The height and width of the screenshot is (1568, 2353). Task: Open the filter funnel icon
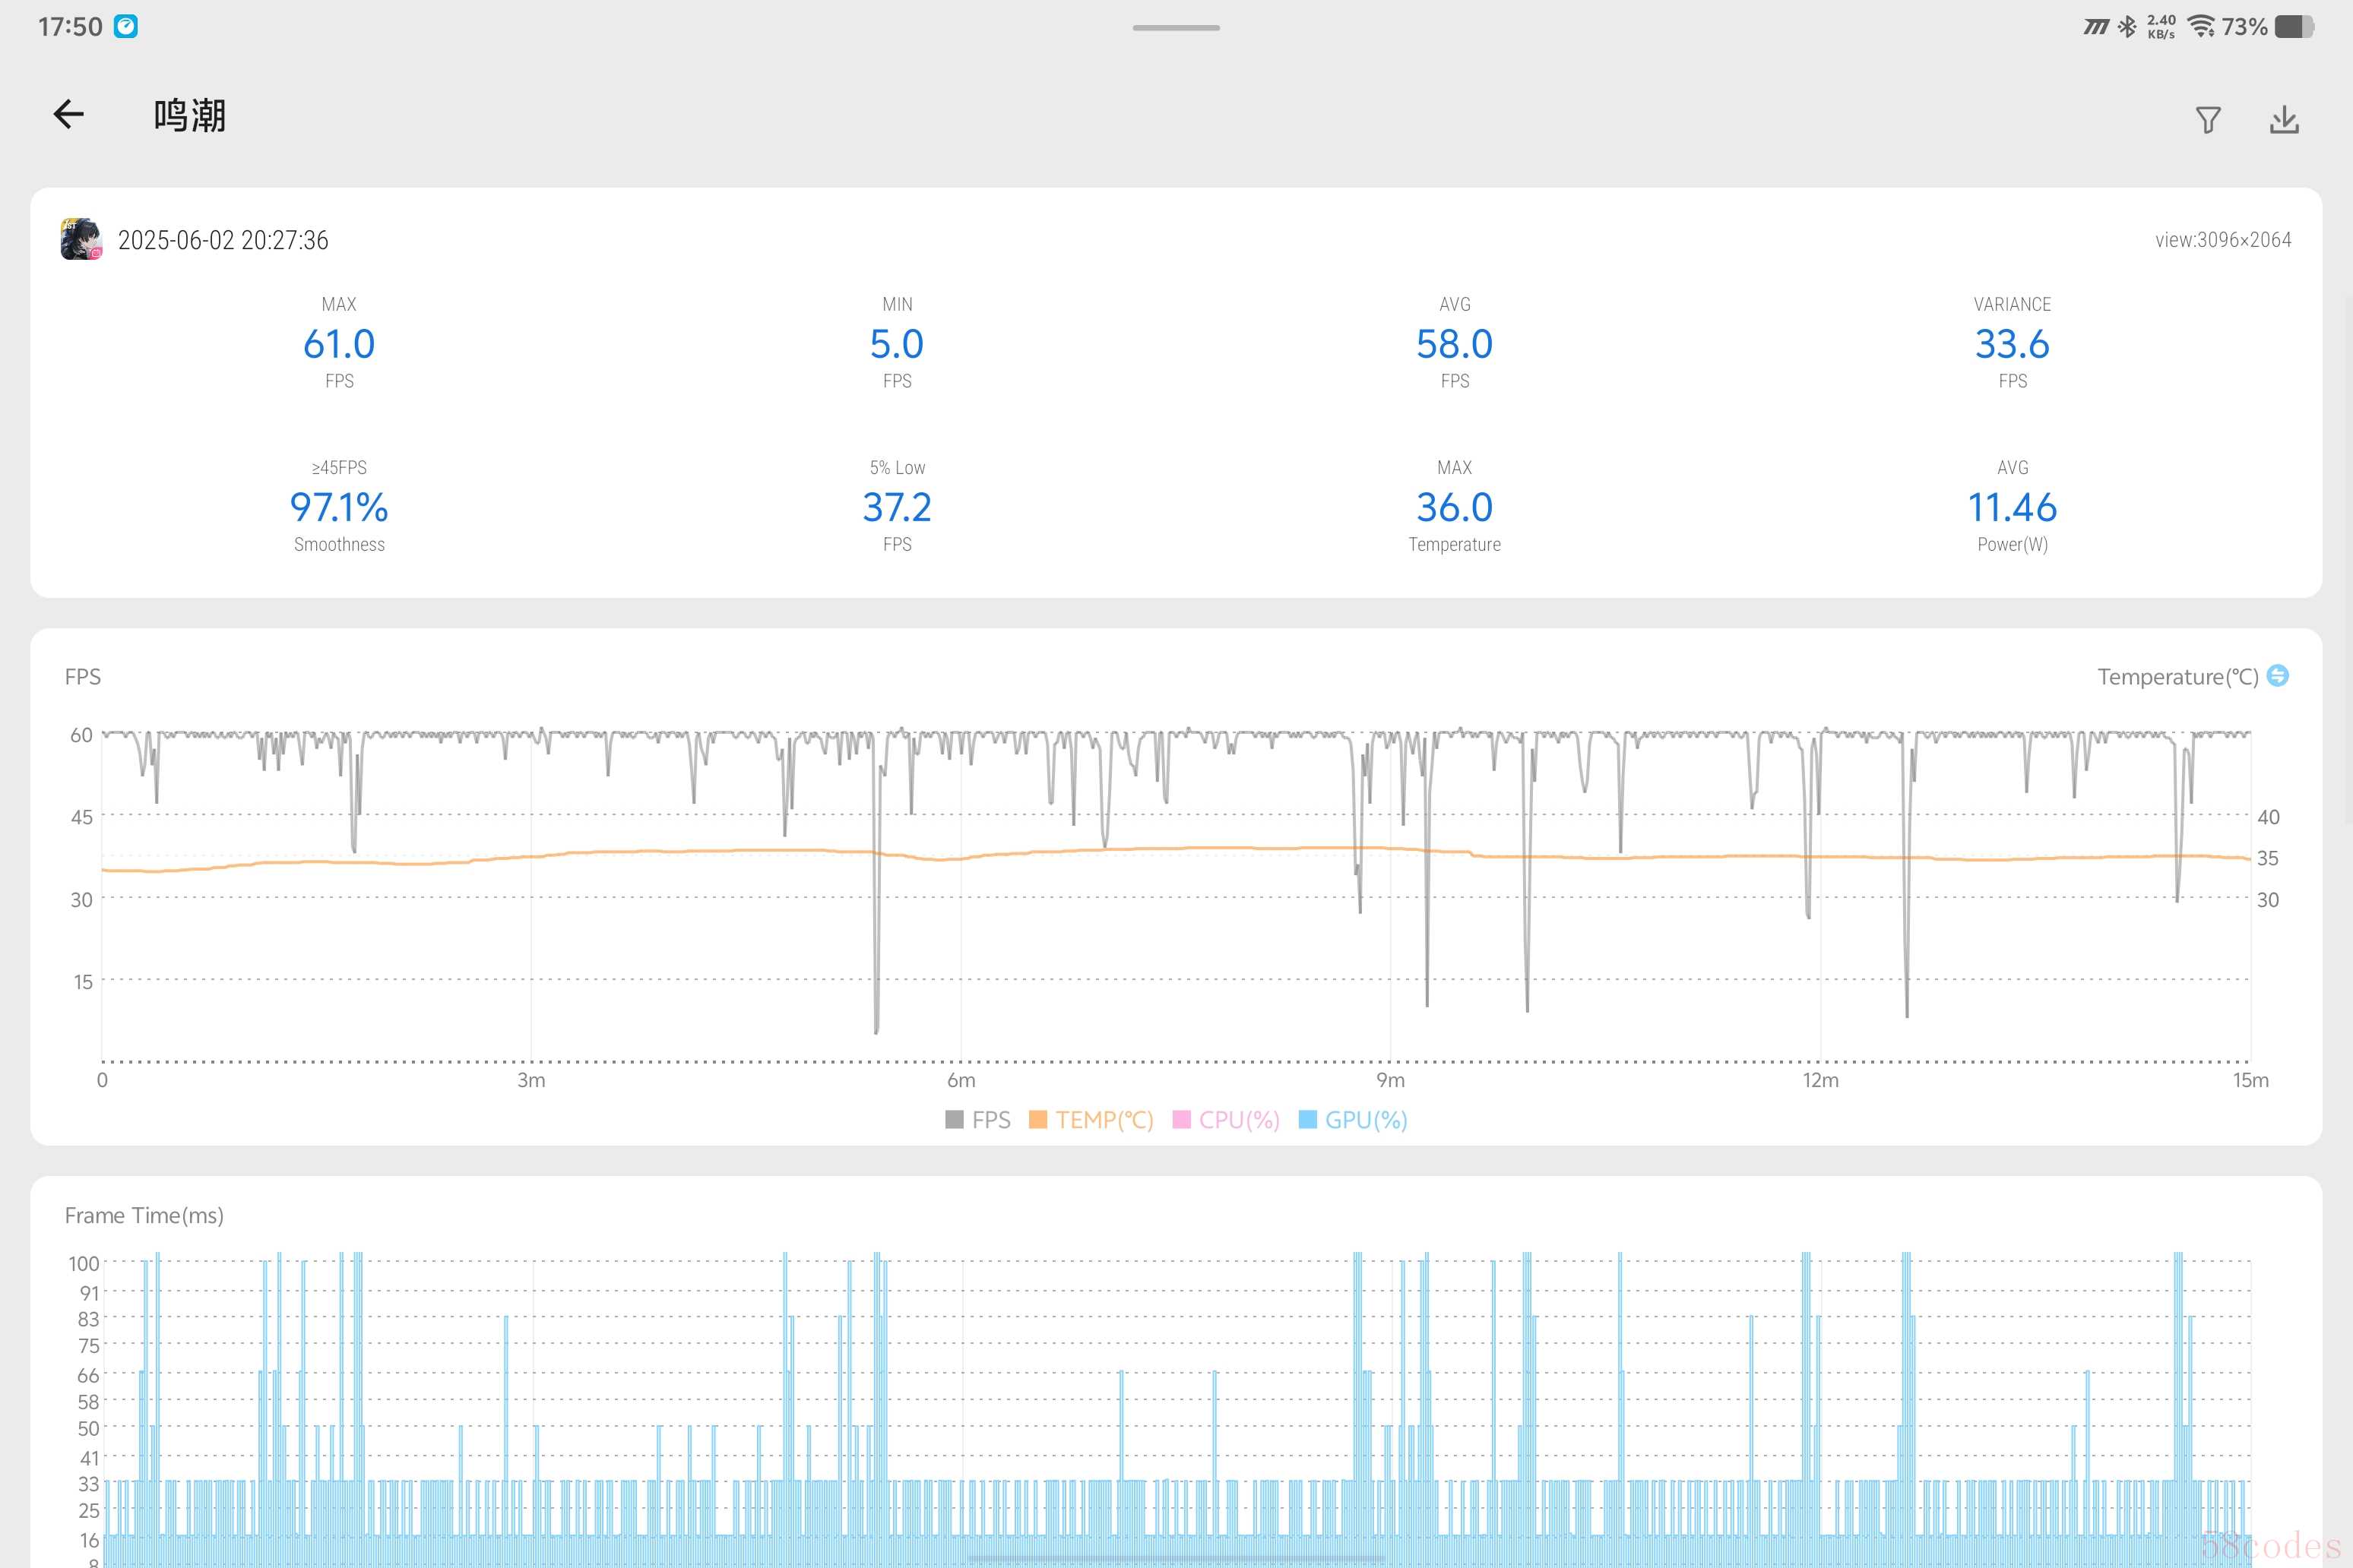pos(2208,120)
